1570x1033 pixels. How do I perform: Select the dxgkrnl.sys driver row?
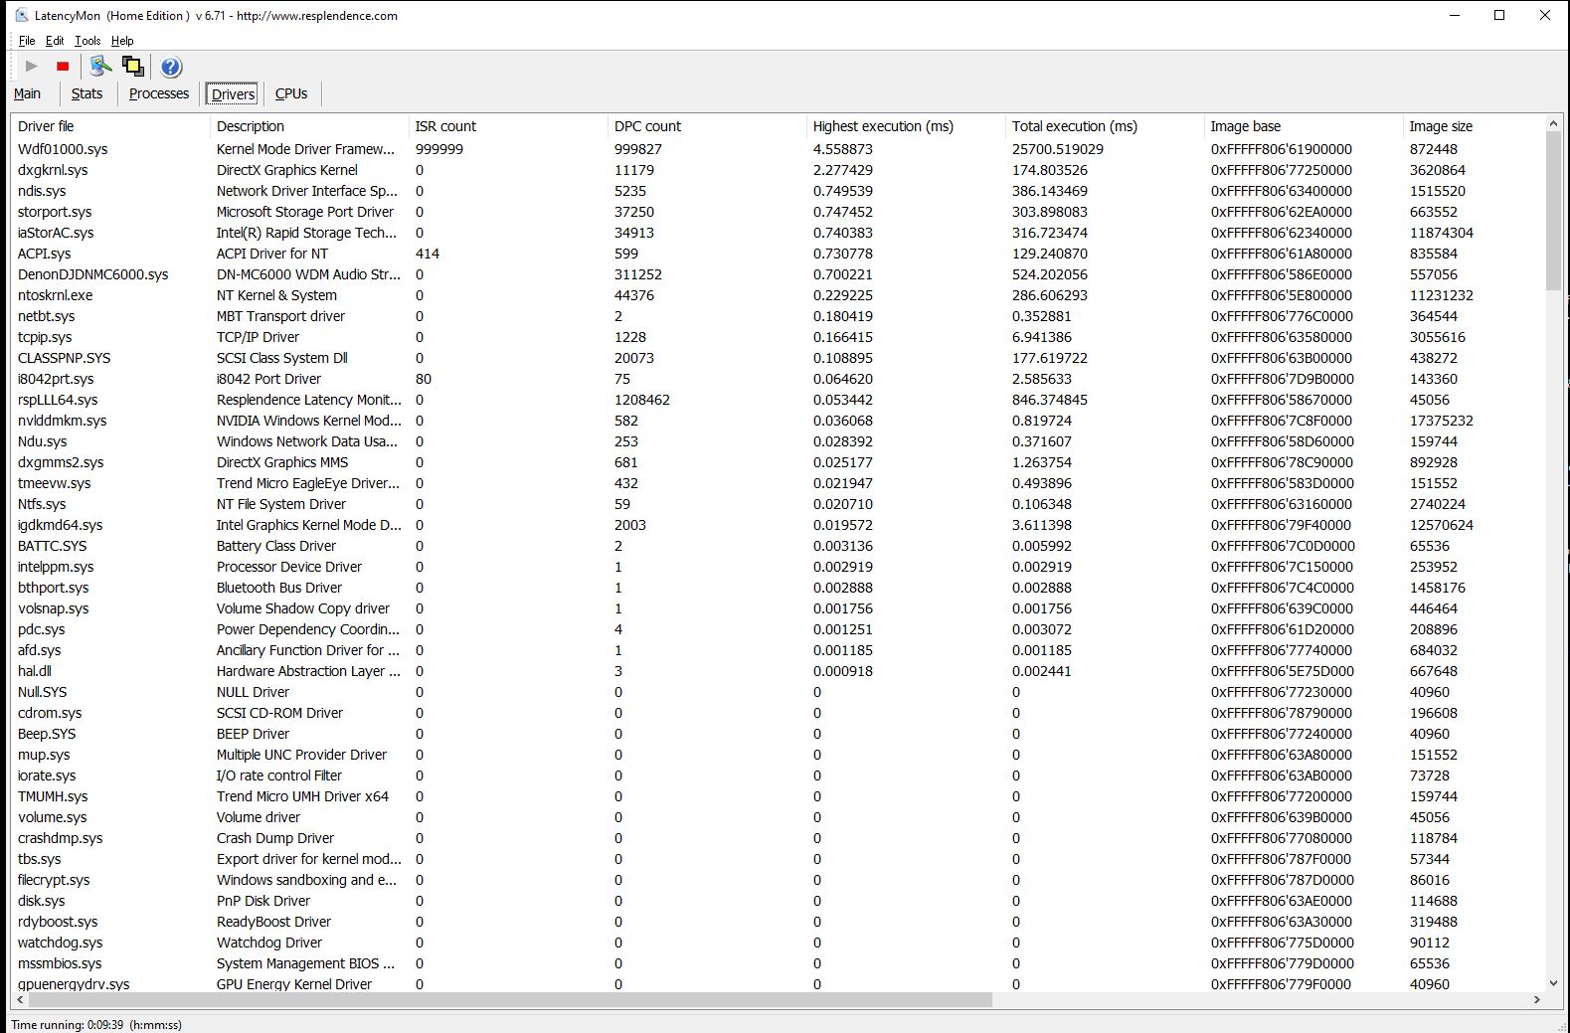coord(778,170)
